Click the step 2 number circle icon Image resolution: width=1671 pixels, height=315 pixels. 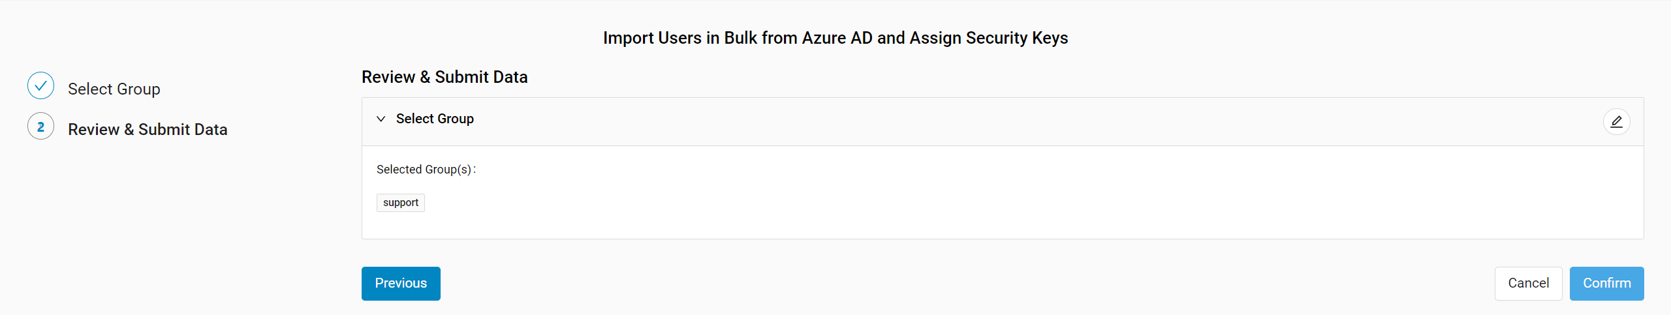tap(40, 127)
